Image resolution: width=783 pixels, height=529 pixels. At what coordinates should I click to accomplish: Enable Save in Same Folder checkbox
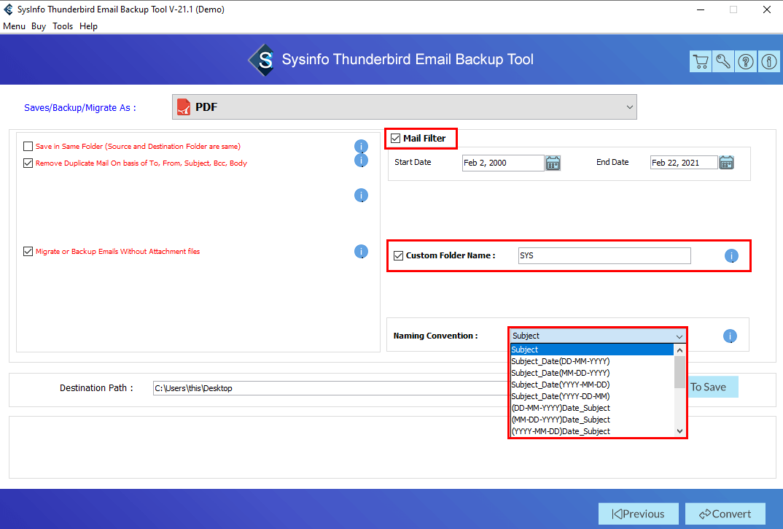click(x=28, y=147)
